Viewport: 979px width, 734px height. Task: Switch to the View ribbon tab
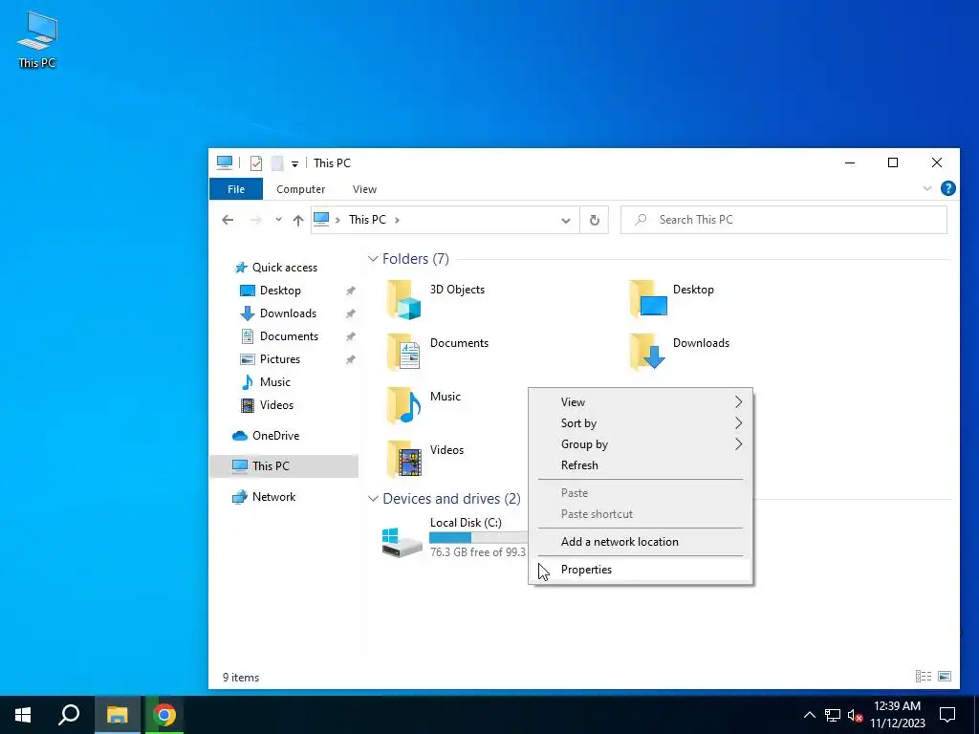coord(364,189)
